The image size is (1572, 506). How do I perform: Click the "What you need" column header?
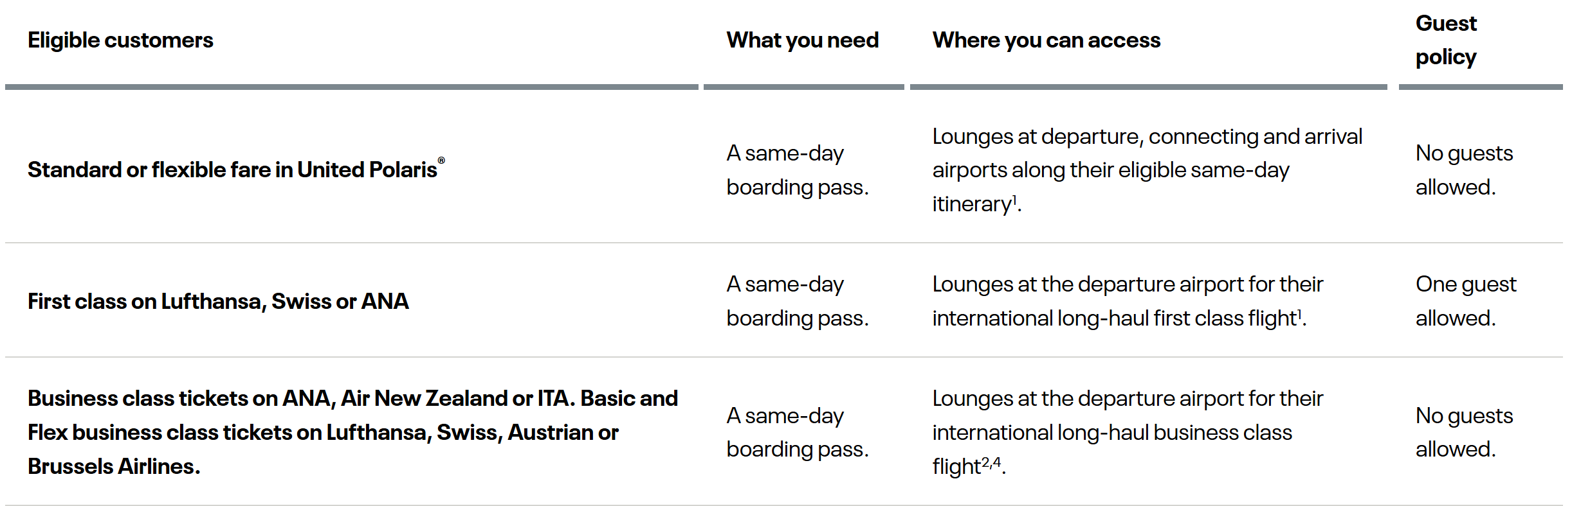[802, 40]
